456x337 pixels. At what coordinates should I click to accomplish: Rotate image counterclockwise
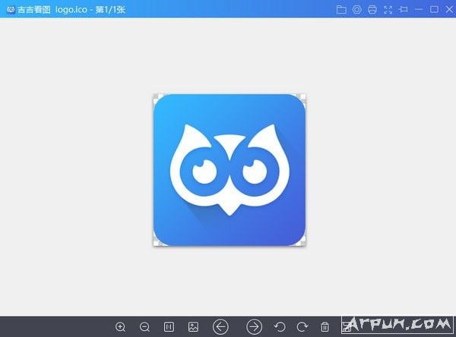coord(280,327)
